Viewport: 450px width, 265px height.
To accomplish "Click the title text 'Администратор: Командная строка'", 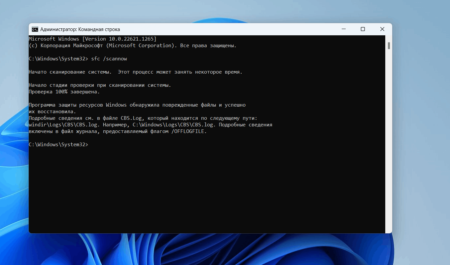I will pos(80,29).
